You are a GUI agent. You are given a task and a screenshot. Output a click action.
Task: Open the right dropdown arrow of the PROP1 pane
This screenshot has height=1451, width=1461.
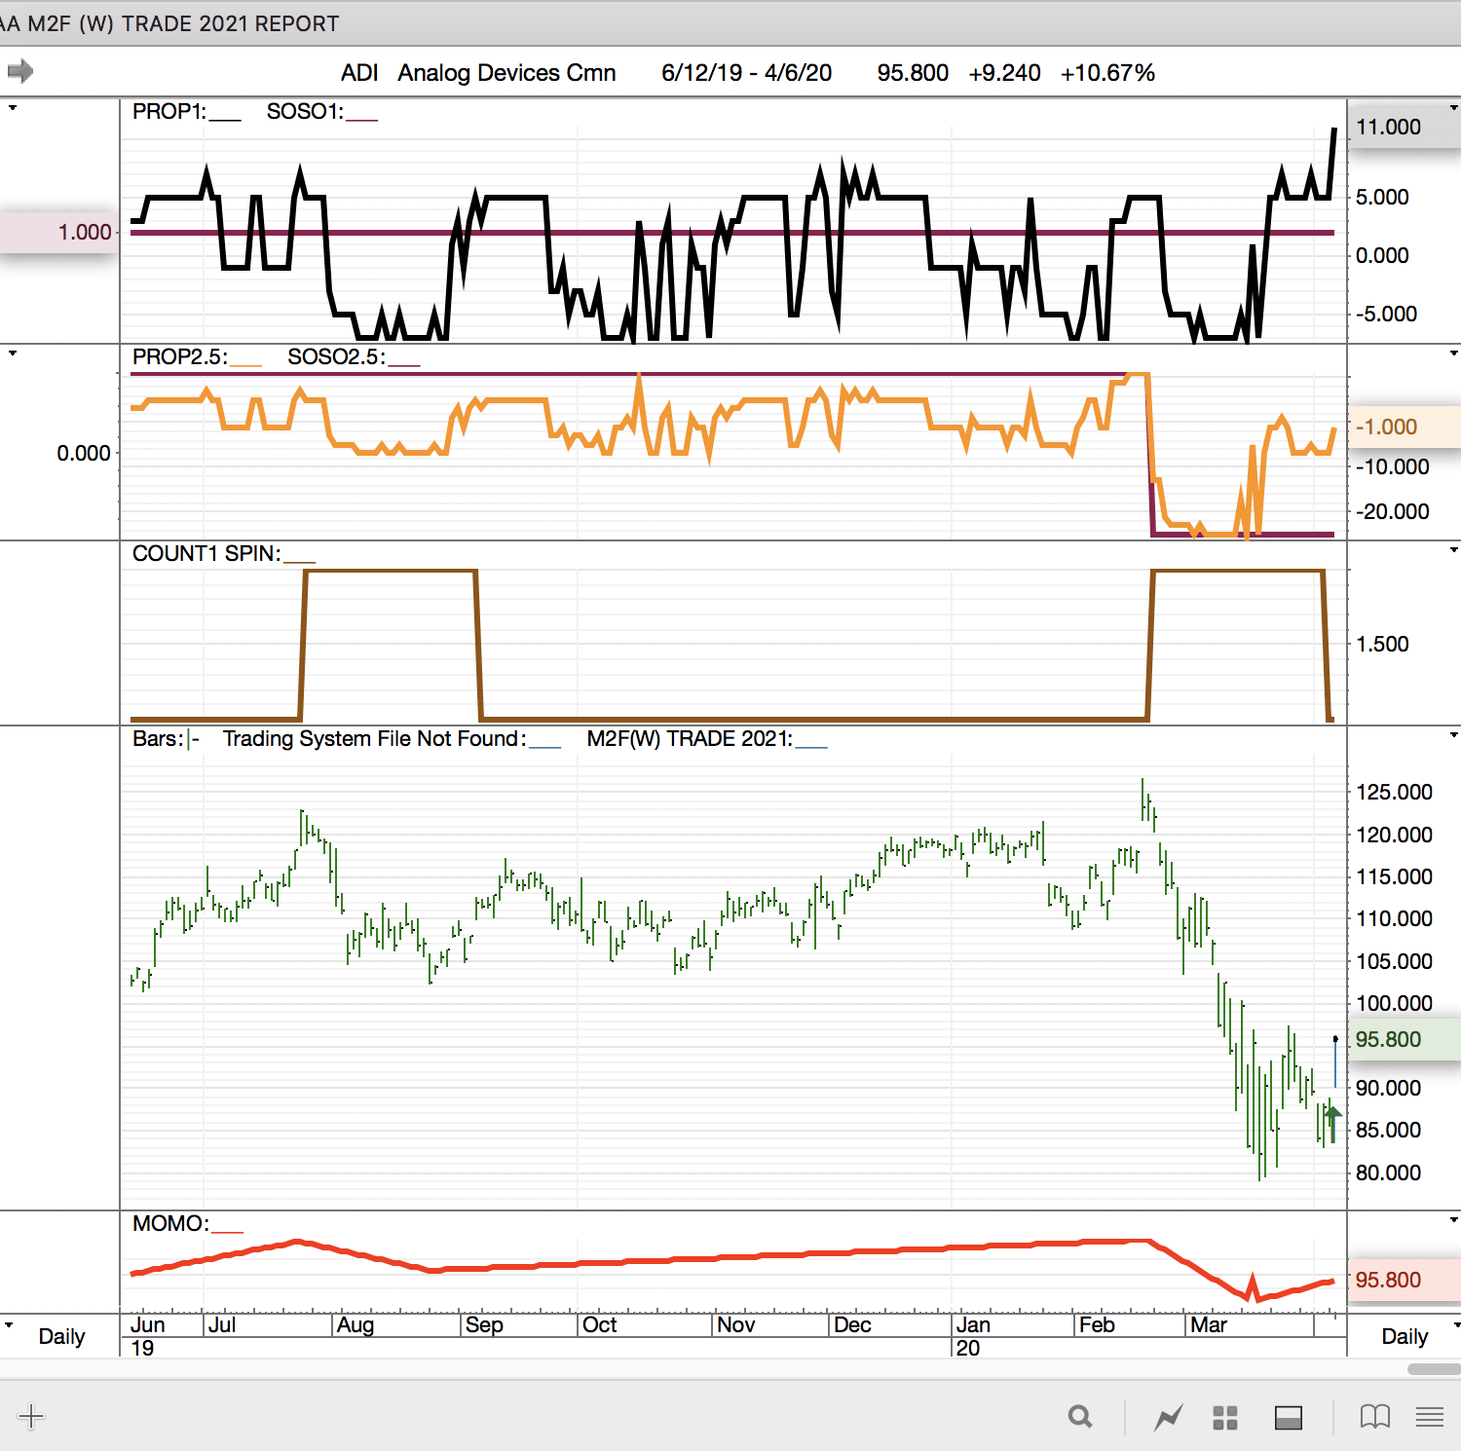click(x=1454, y=107)
